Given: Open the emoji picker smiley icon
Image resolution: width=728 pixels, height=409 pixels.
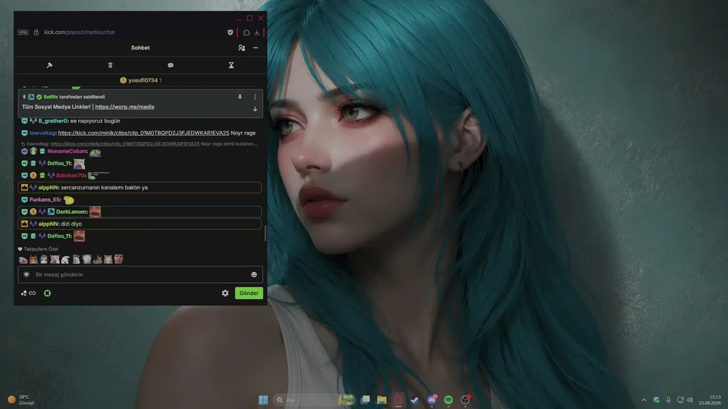Looking at the screenshot, I should (x=254, y=274).
